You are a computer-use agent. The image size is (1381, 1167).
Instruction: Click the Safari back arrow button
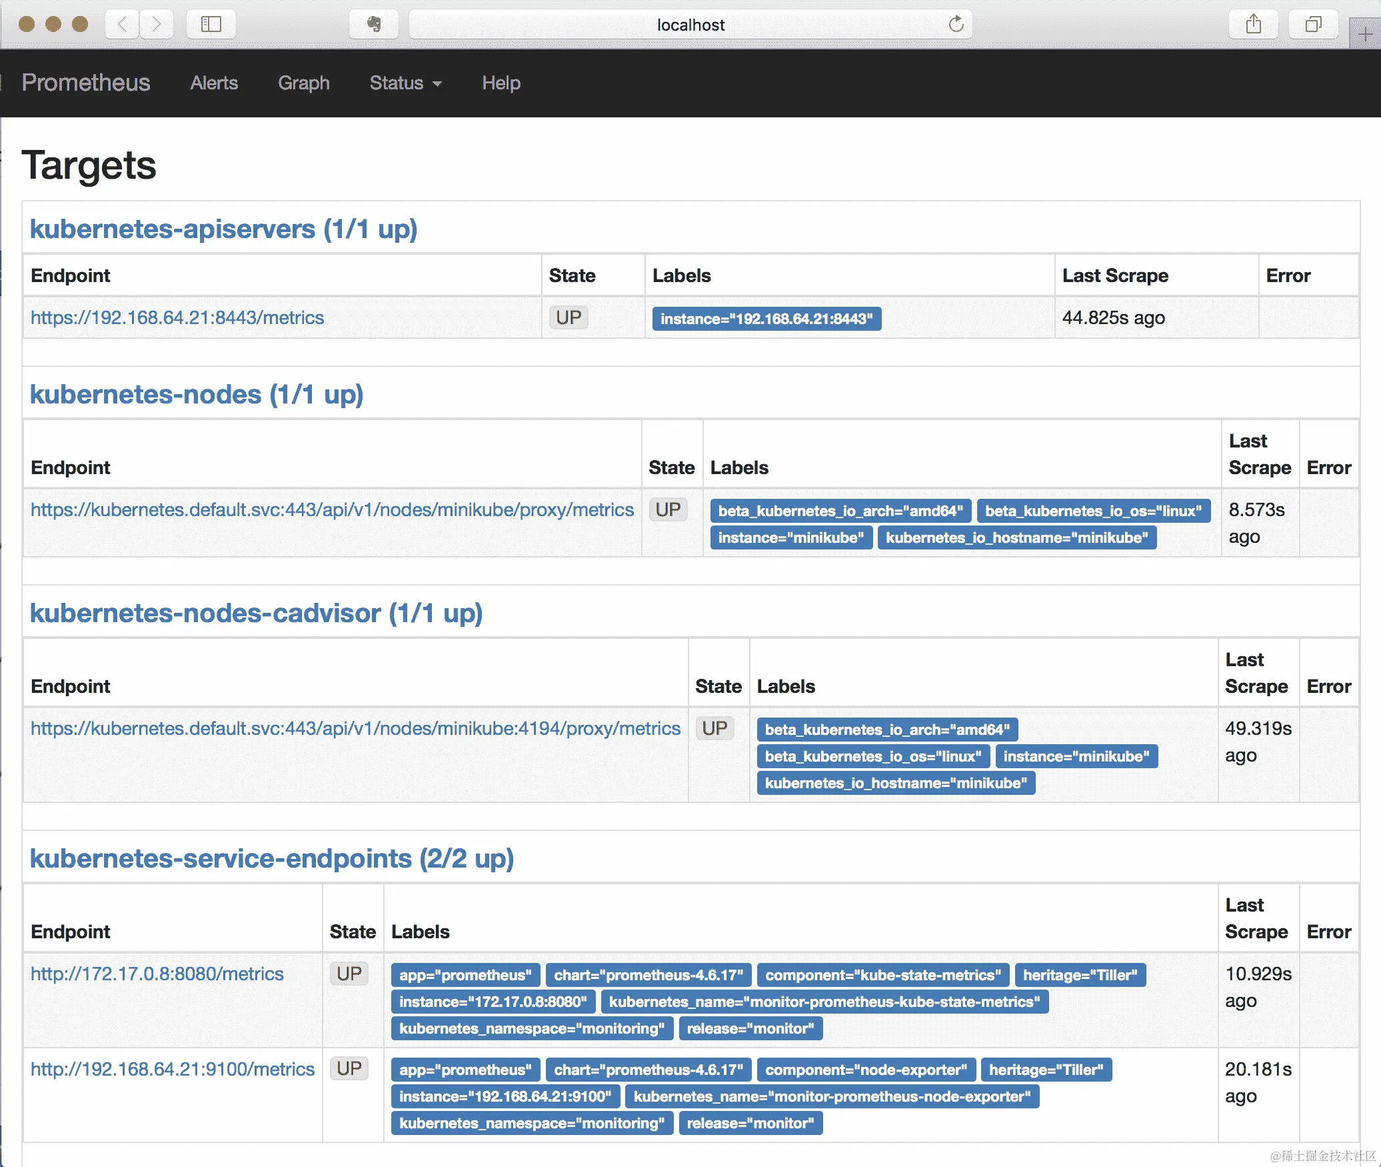(123, 25)
